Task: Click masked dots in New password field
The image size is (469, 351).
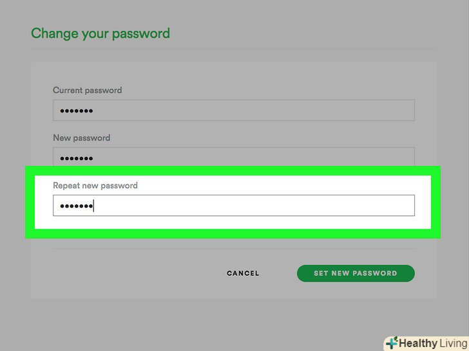Action: 77,158
